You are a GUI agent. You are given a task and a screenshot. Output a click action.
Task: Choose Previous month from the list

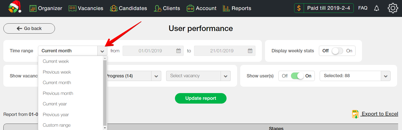58,93
